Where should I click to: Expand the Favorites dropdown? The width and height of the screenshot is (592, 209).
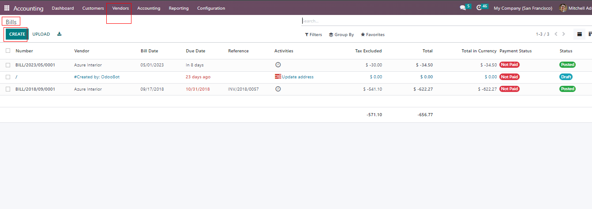[373, 35]
